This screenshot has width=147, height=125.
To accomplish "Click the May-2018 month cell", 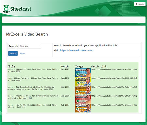I will point(65,78).
